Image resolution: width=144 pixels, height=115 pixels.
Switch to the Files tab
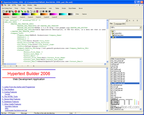[x=111, y=24]
